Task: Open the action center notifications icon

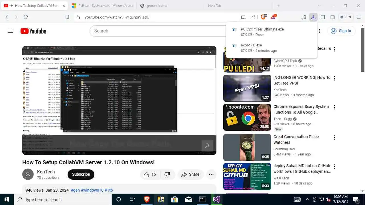Action: coord(356,199)
